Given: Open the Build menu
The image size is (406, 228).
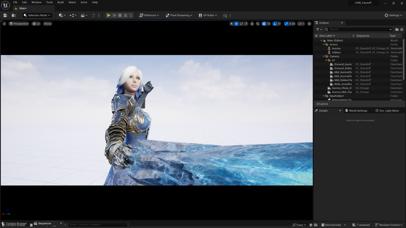Looking at the screenshot, I should [x=60, y=2].
